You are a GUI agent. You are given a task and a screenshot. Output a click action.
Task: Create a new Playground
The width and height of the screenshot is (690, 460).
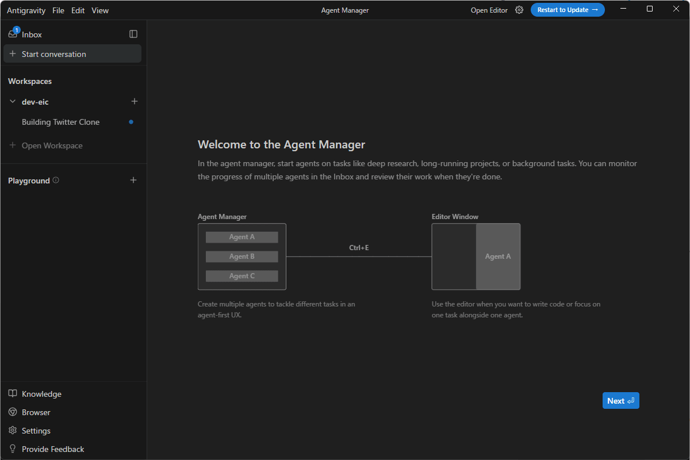[x=133, y=180]
